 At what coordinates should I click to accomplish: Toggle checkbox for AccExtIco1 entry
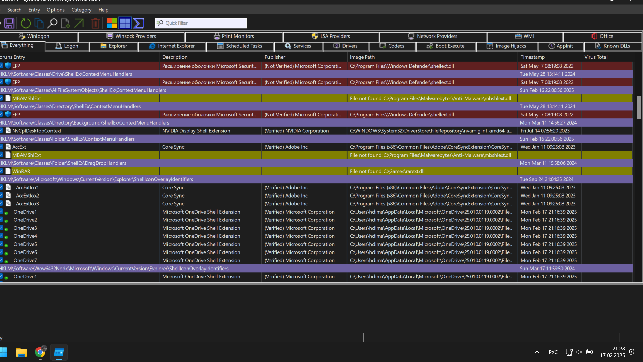[x=2, y=187]
